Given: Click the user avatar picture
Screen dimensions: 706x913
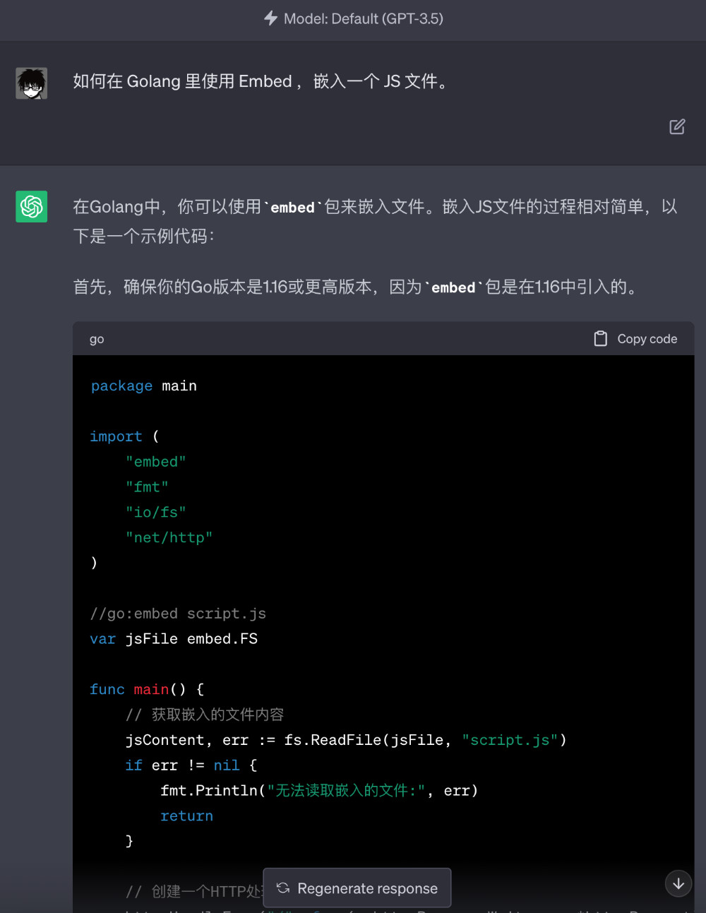Looking at the screenshot, I should [x=32, y=83].
